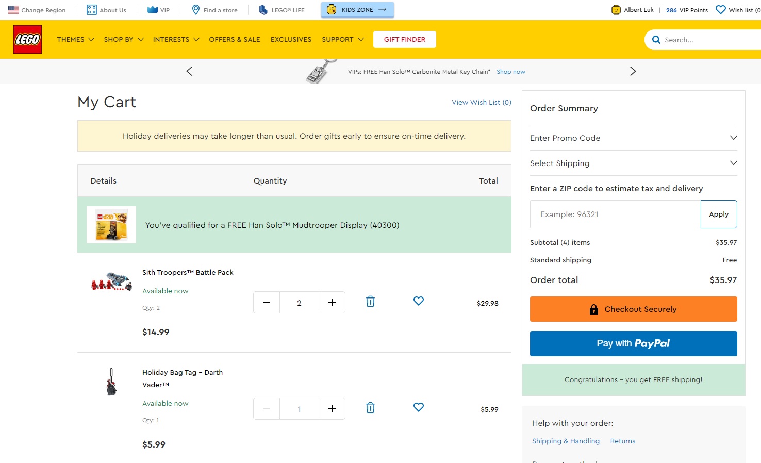
Task: Click the search magnifier icon
Action: pyautogui.click(x=656, y=40)
